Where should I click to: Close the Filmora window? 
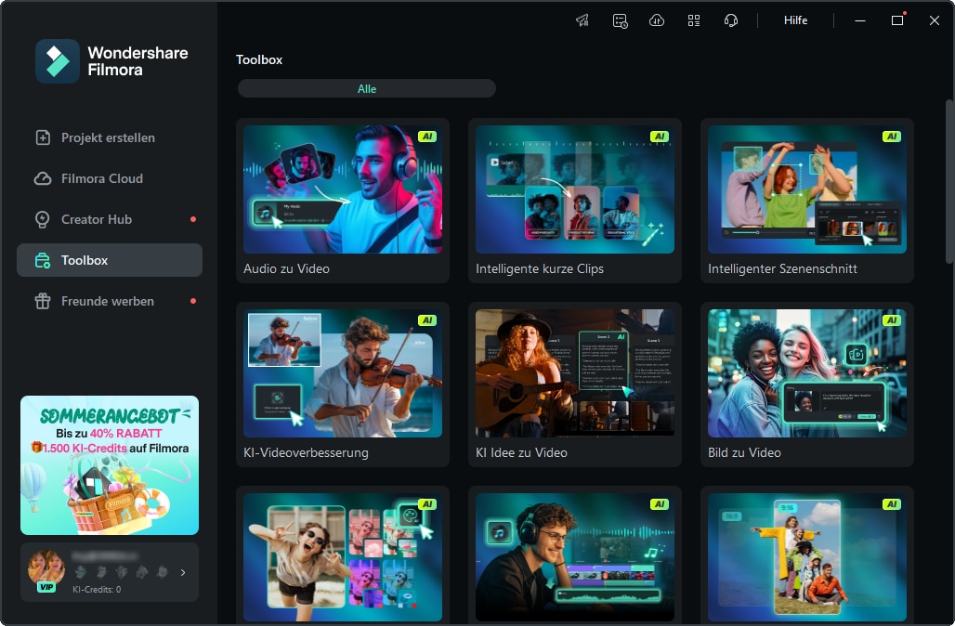click(x=935, y=20)
